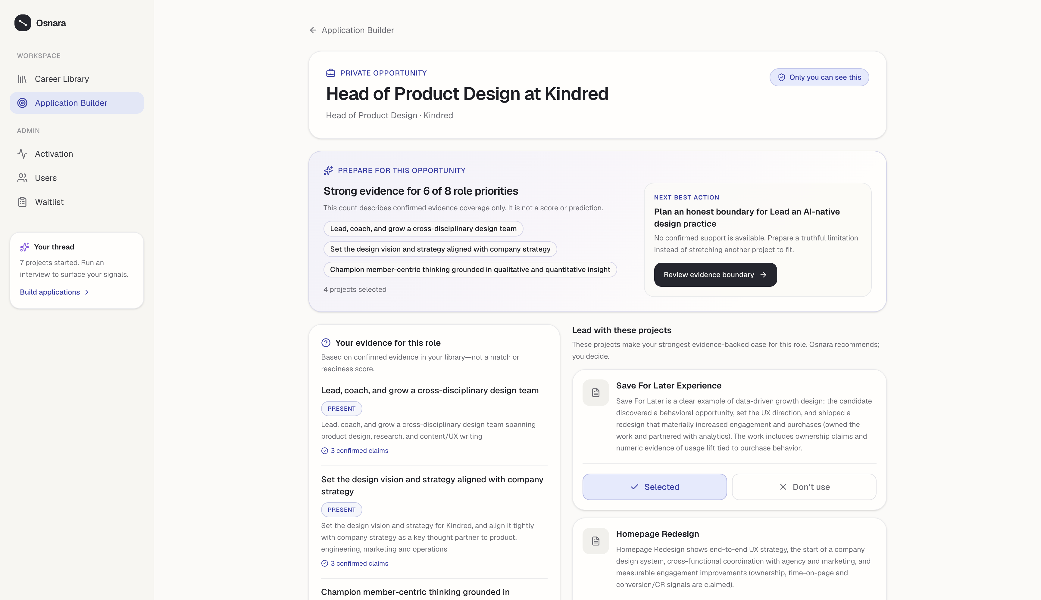Click the Application Builder target icon
The image size is (1041, 600).
22,103
